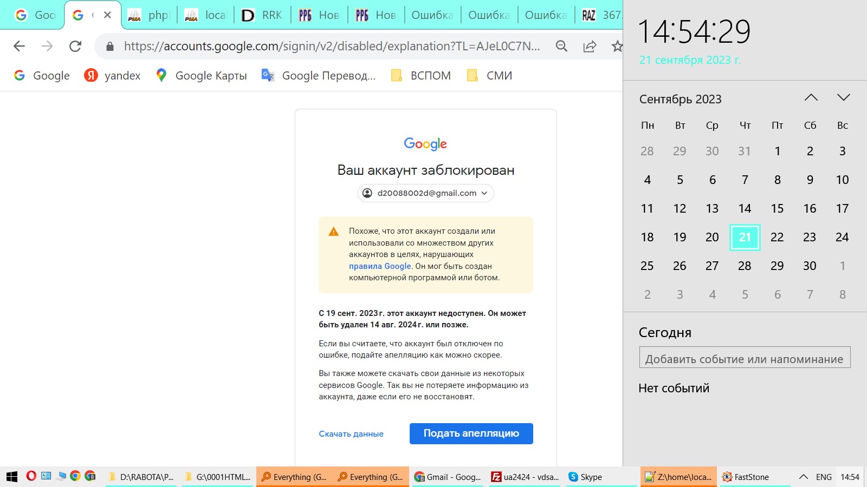
Task: Select September 15 in the calendar
Action: point(778,208)
